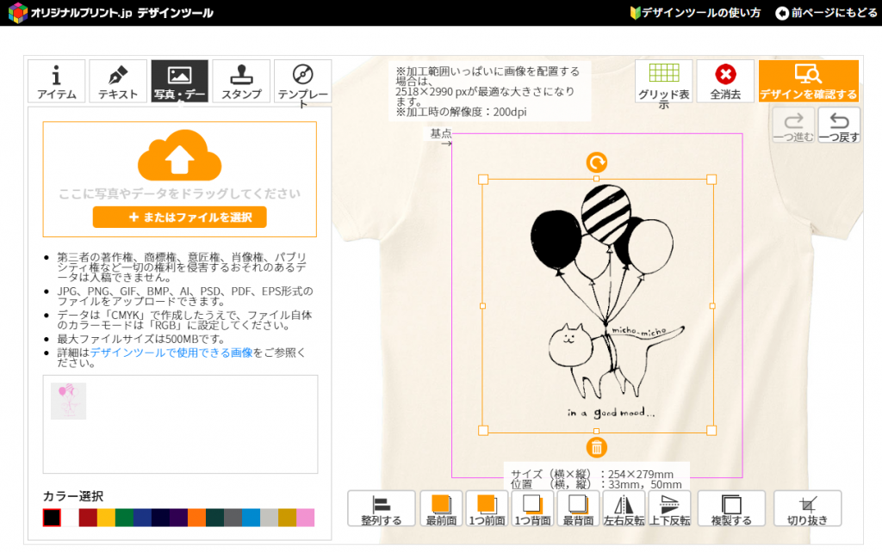Select the orange color swatch
This screenshot has width=882, height=552.
point(197,518)
